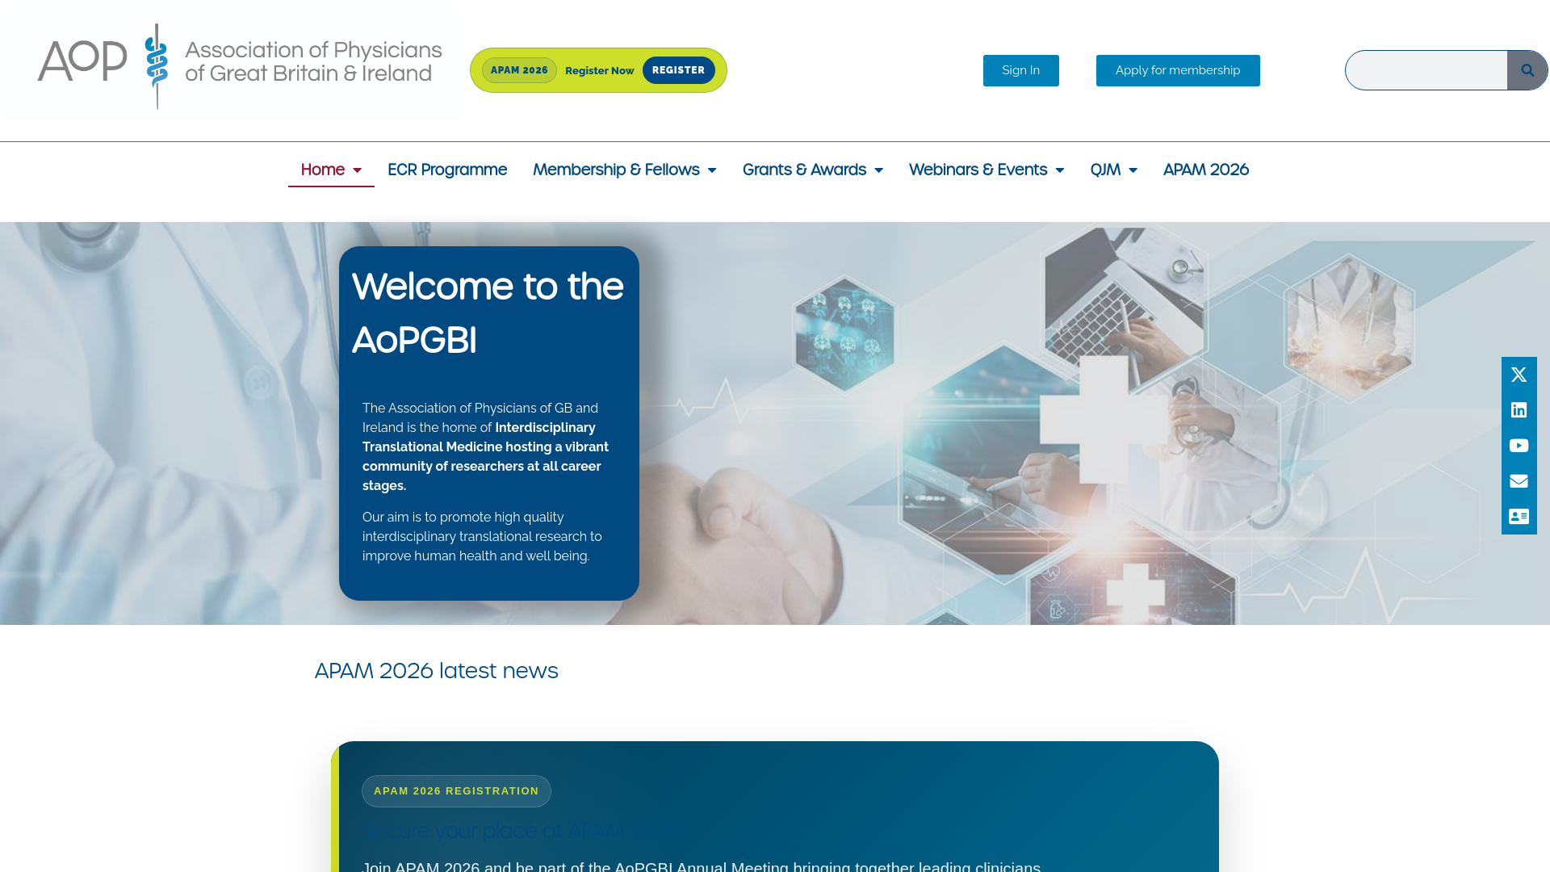The height and width of the screenshot is (872, 1550).
Task: Open the LinkedIn social link
Action: tap(1519, 410)
